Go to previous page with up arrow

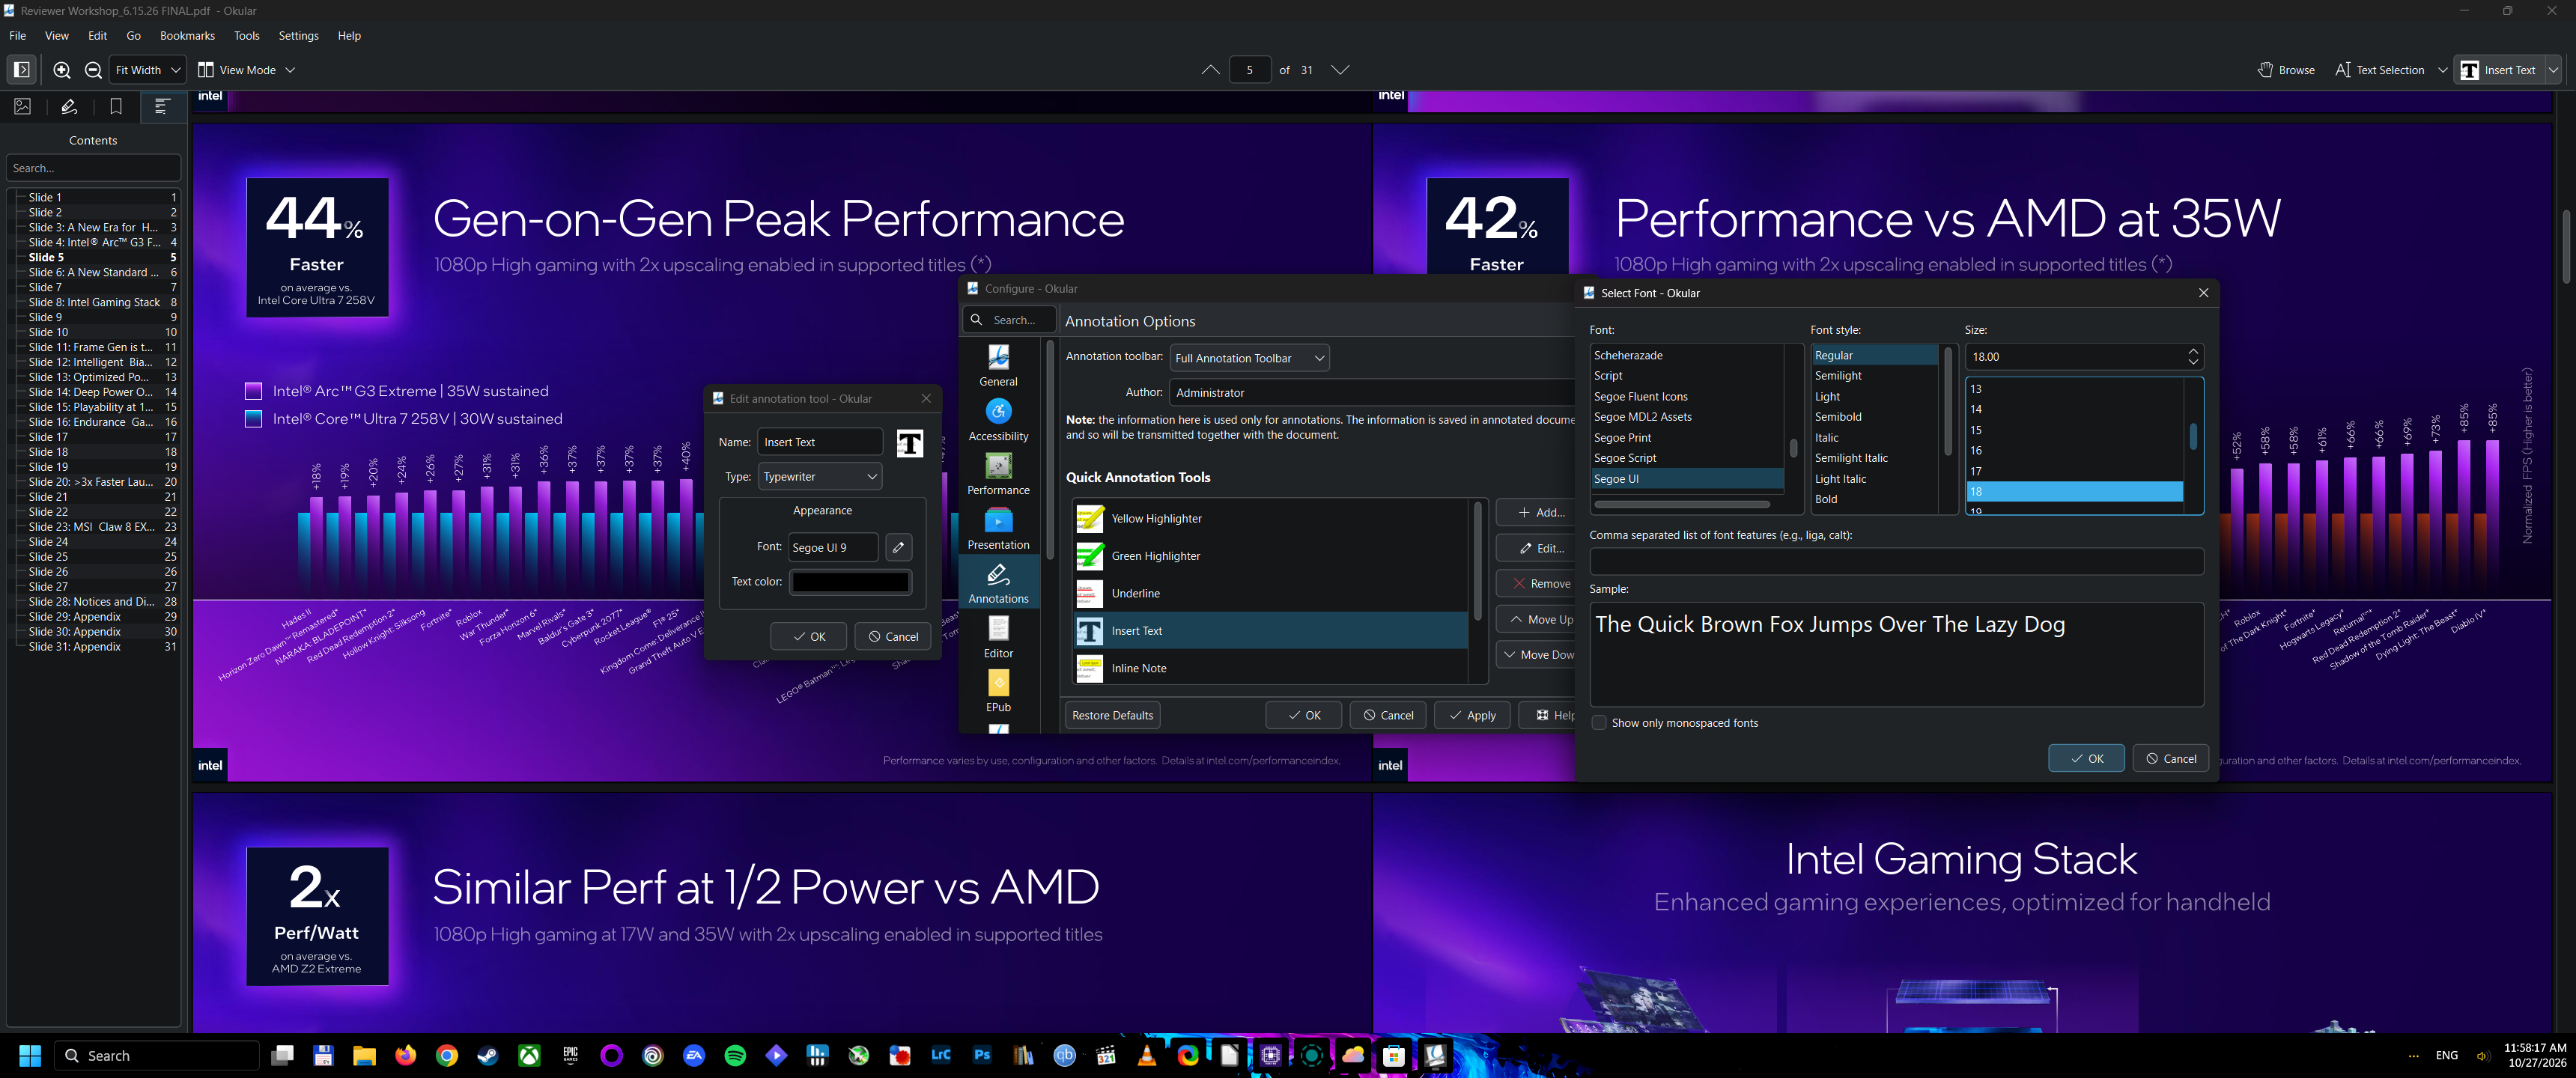1210,70
